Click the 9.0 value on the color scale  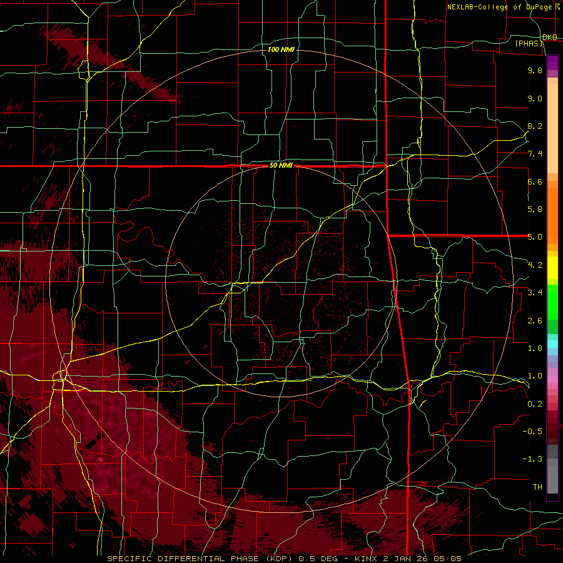pos(535,98)
